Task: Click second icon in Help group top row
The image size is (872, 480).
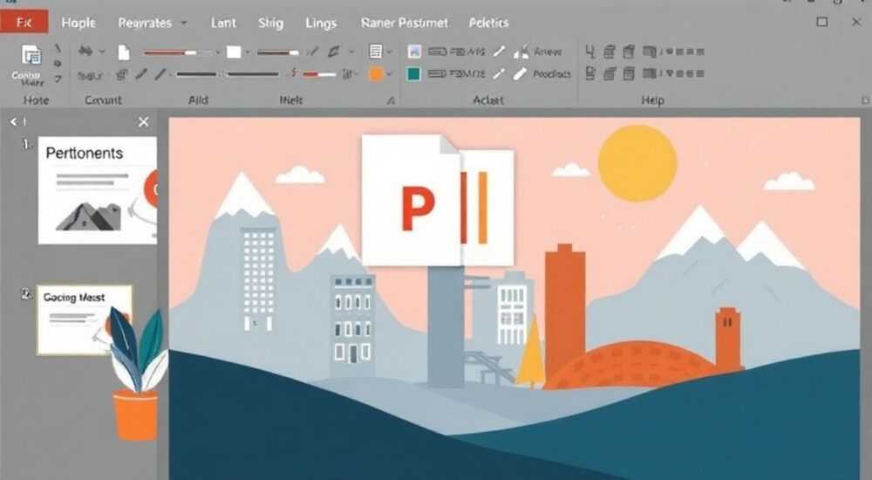Action: (x=610, y=51)
